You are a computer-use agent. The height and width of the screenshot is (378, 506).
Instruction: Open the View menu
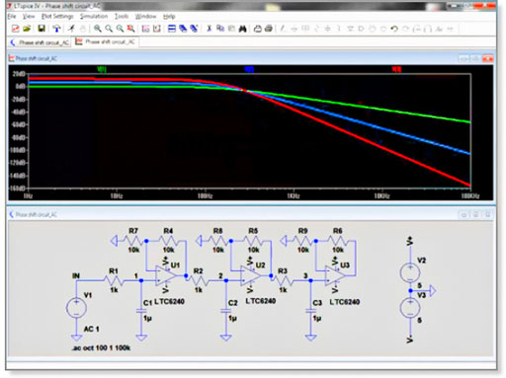click(x=29, y=16)
